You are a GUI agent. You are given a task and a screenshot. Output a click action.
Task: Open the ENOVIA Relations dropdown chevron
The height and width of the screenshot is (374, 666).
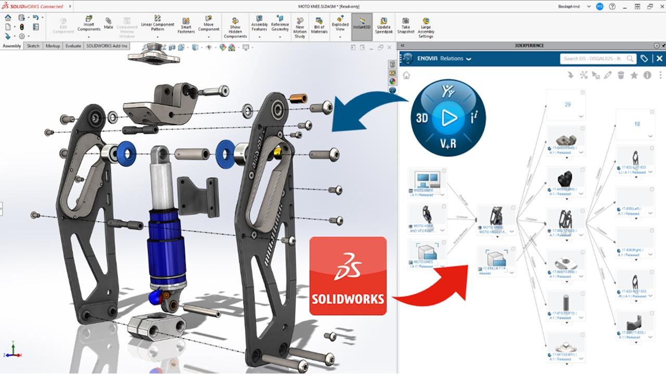pyautogui.click(x=469, y=59)
